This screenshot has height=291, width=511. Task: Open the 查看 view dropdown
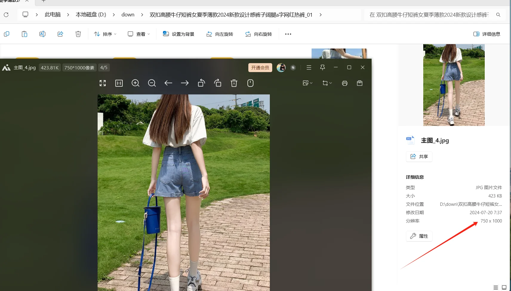coord(138,34)
